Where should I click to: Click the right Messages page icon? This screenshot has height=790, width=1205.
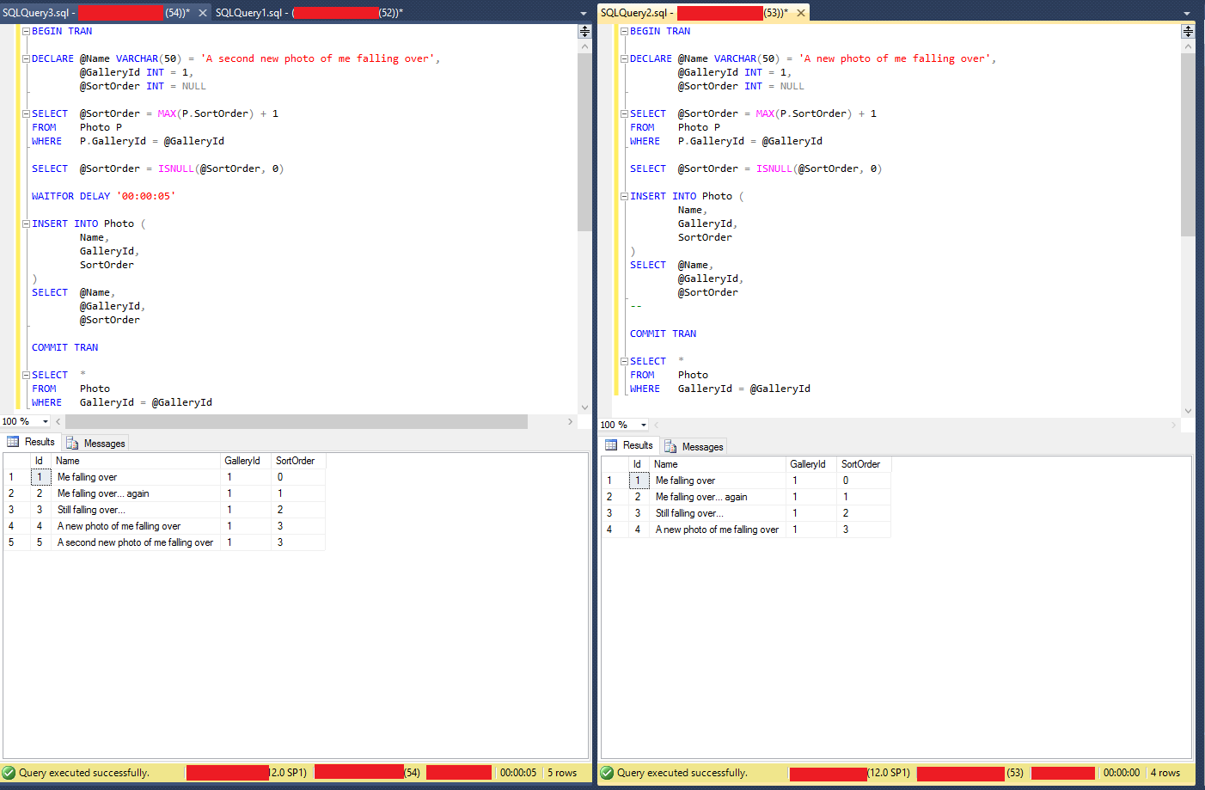point(670,446)
